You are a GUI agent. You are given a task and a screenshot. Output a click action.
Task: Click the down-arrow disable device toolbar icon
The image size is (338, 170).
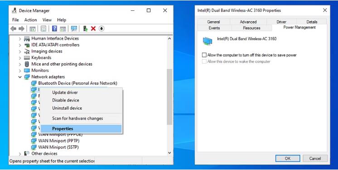coord(101,28)
